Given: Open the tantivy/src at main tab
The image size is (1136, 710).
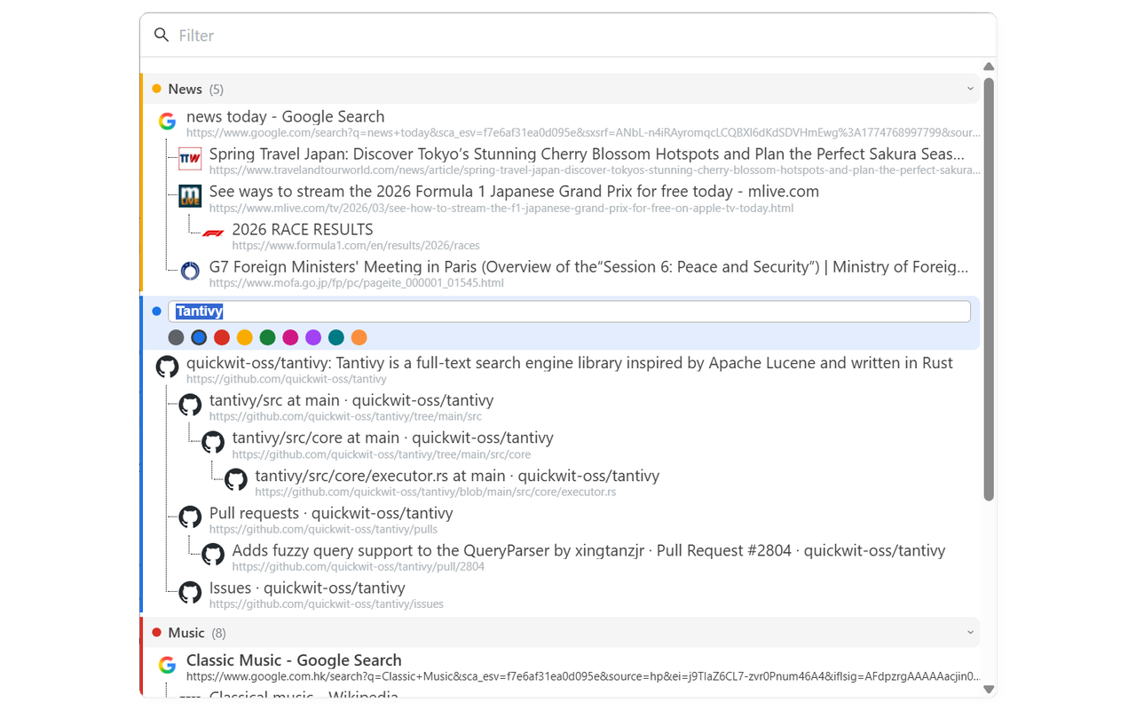Looking at the screenshot, I should pyautogui.click(x=351, y=400).
